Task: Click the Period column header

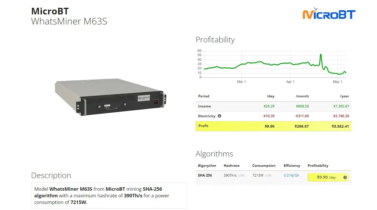Action: pos(204,96)
